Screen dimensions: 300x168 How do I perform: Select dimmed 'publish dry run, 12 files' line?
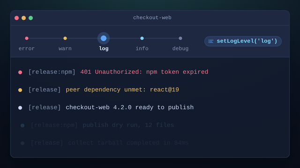(x=128, y=125)
